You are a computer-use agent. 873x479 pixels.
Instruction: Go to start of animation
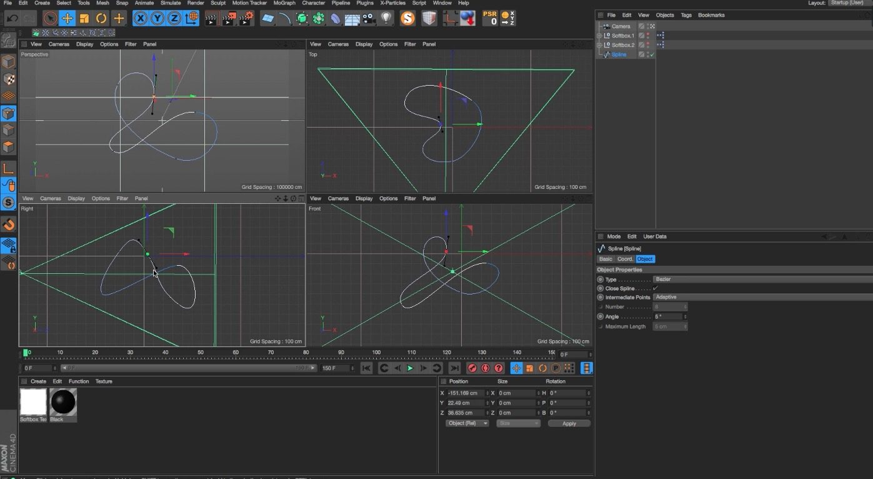(366, 368)
